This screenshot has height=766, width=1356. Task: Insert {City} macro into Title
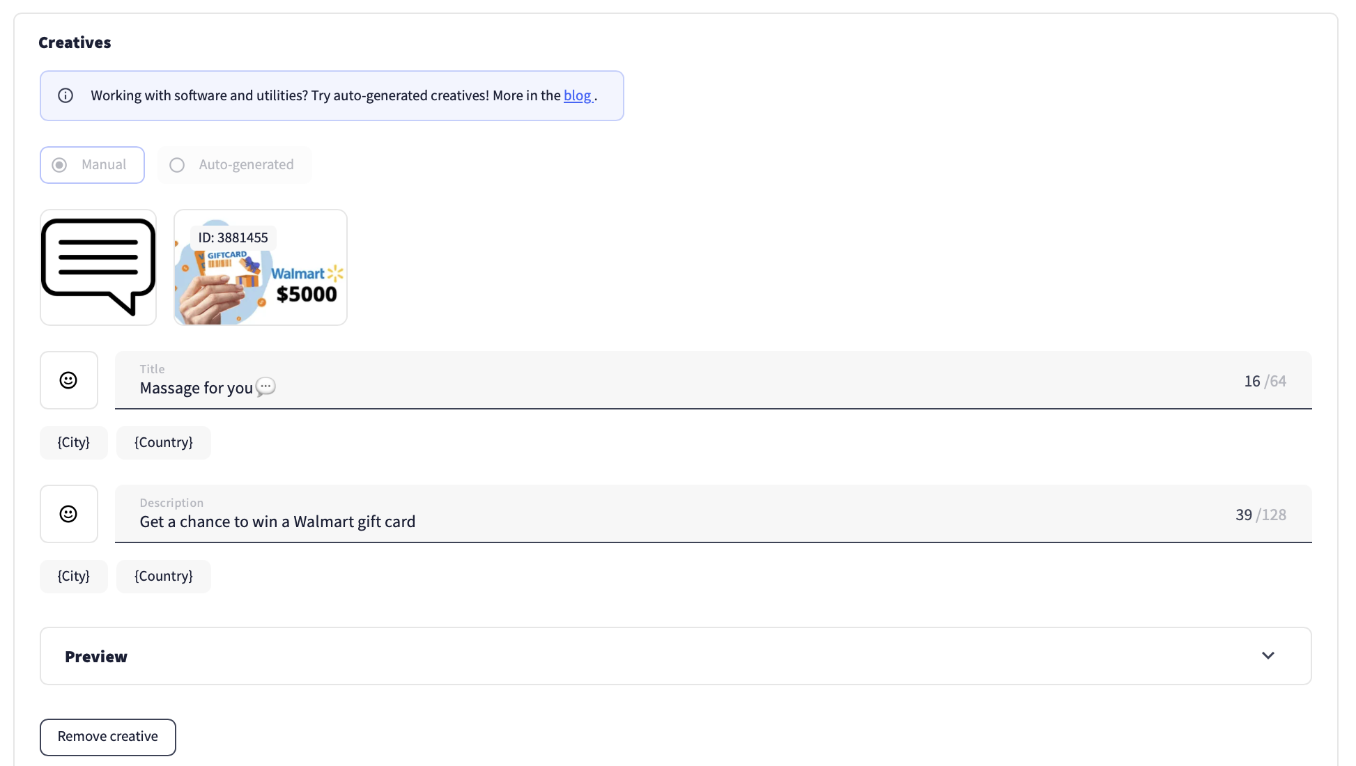74,443
